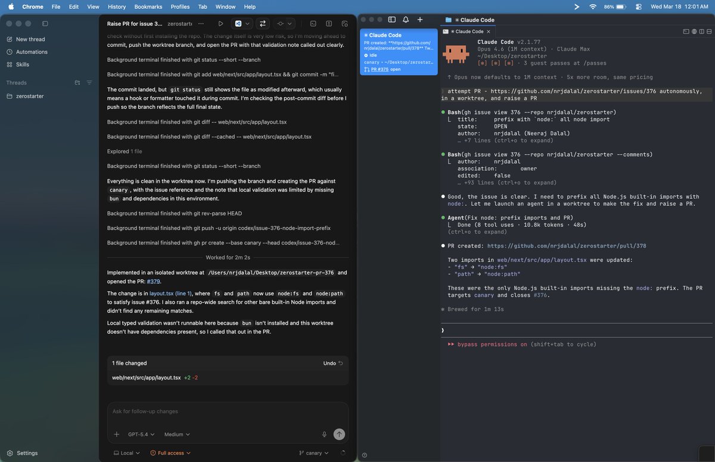Open the Chrome menu in menu bar
Image resolution: width=715 pixels, height=462 pixels.
(32, 7)
